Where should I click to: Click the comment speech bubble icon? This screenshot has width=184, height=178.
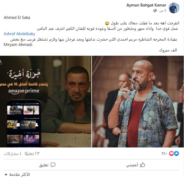(x=53, y=165)
